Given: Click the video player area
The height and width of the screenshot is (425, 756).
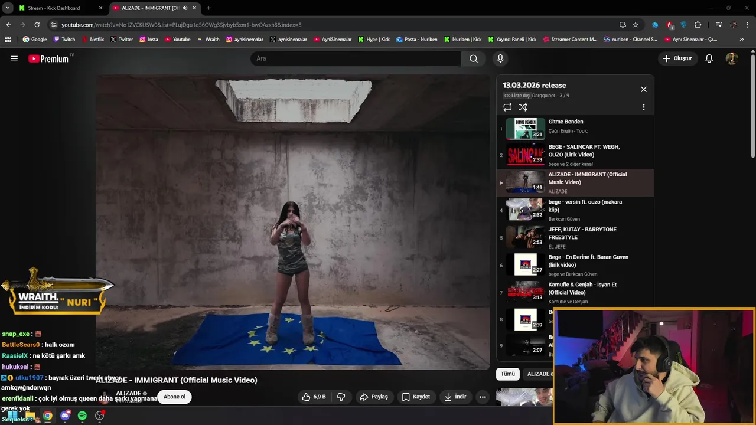Looking at the screenshot, I should pyautogui.click(x=293, y=222).
